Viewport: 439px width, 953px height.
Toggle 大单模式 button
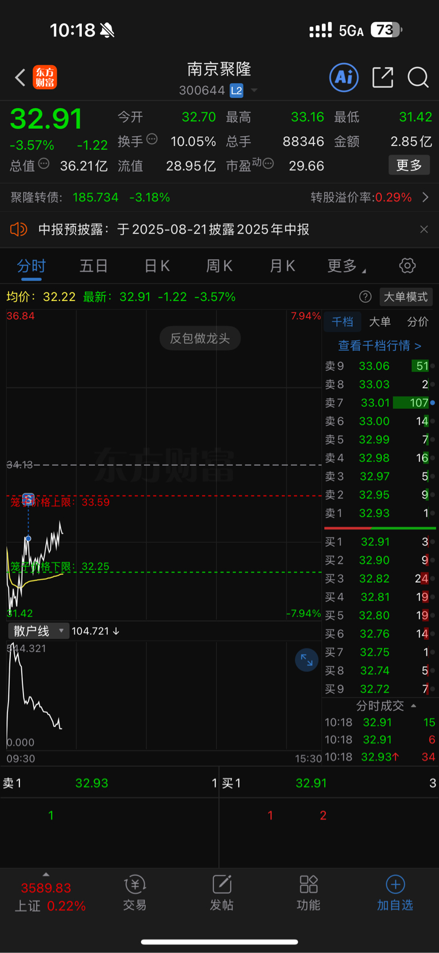coord(406,296)
